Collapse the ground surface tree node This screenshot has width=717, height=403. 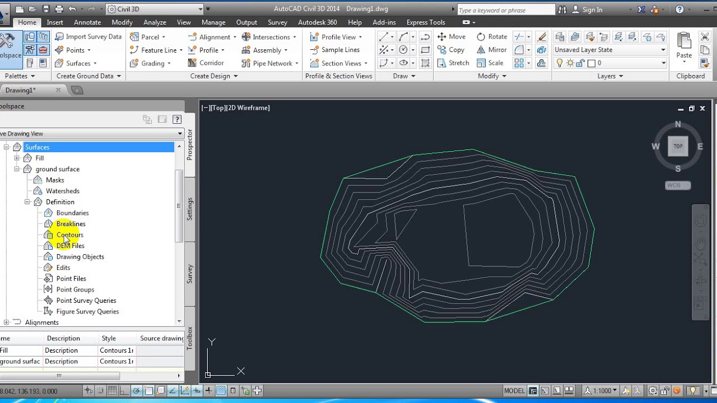[17, 169]
